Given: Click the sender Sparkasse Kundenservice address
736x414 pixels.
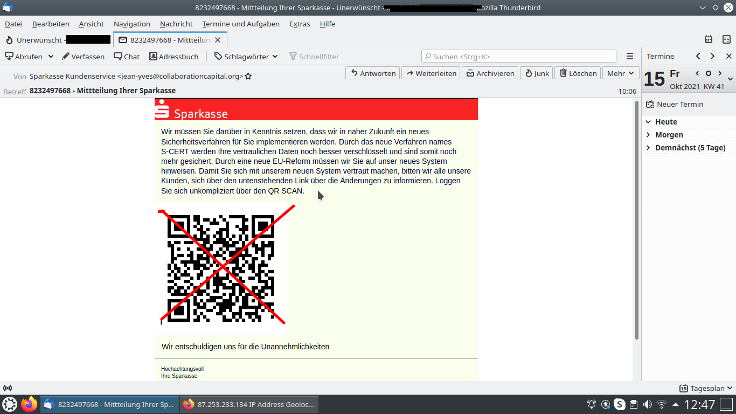Looking at the screenshot, I should point(136,77).
